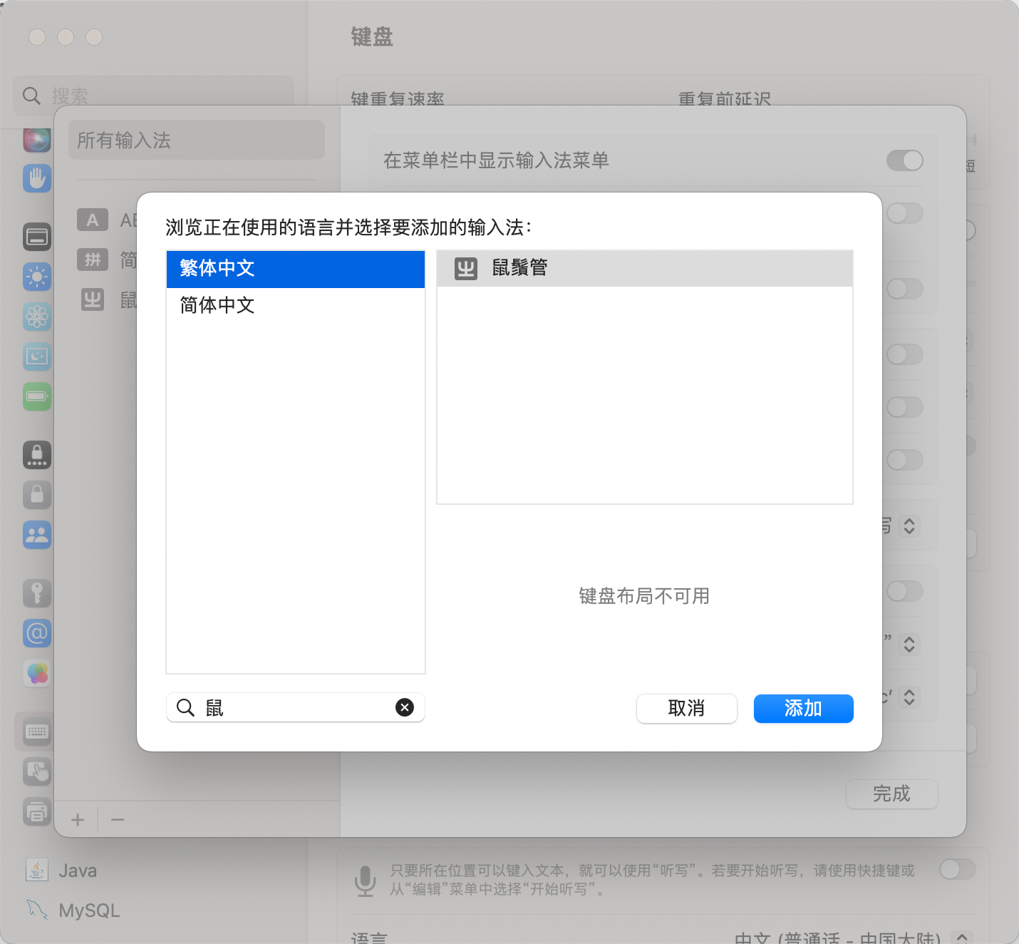1019x944 pixels.
Task: Select the 拼 Pinyin input source icon
Action: (x=93, y=260)
